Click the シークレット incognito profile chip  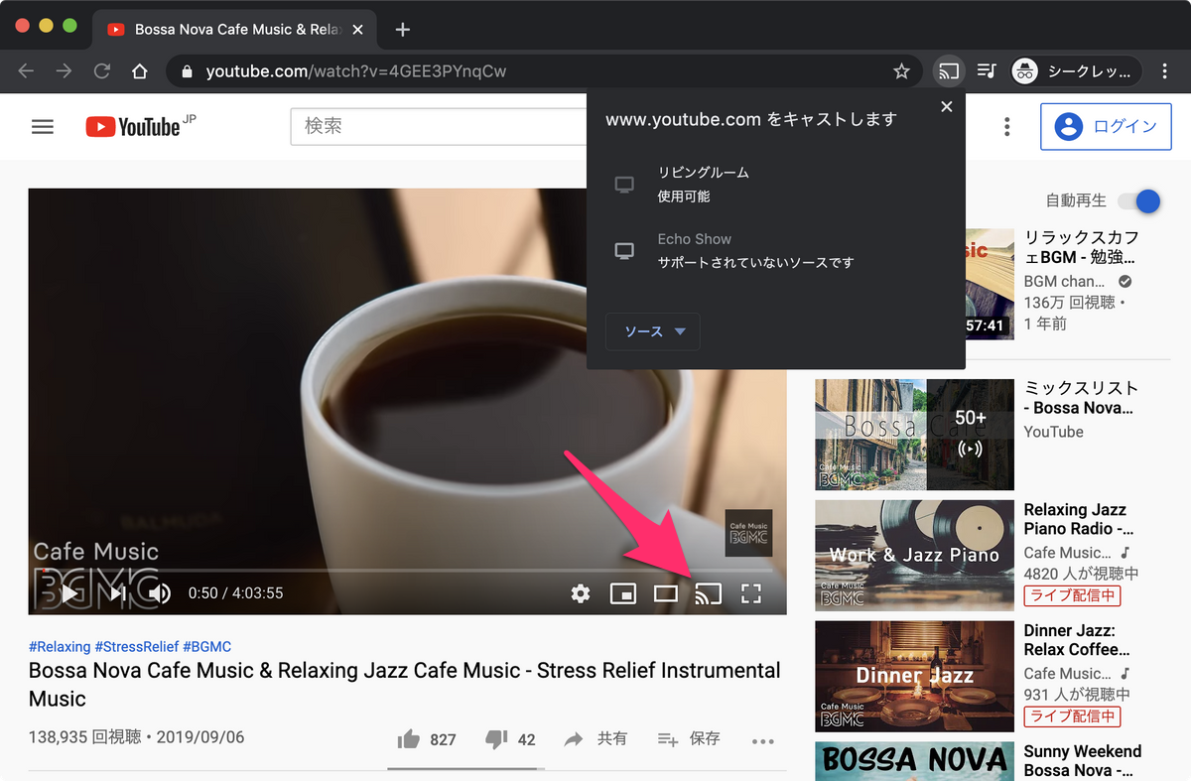coord(1077,70)
